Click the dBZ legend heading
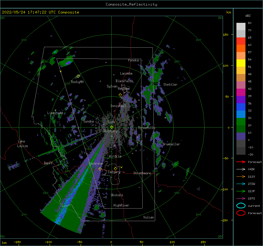The width and height of the screenshot is (263, 246). [248, 16]
